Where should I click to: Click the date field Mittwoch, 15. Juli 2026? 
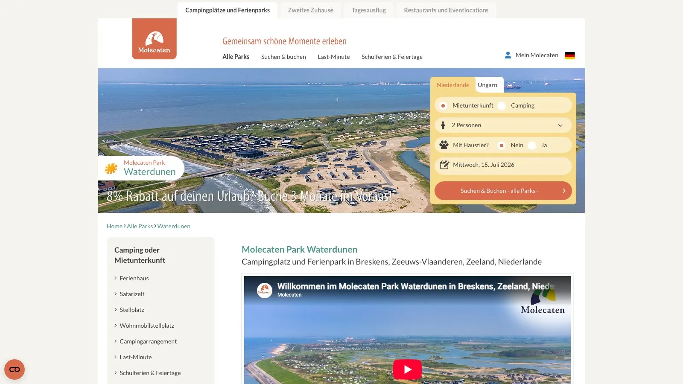pos(503,165)
